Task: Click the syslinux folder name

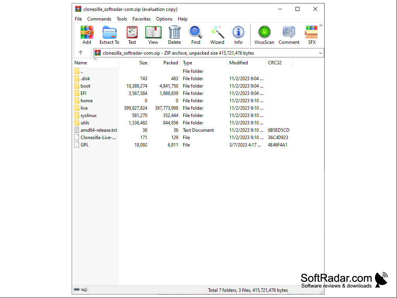Action: (x=89, y=115)
